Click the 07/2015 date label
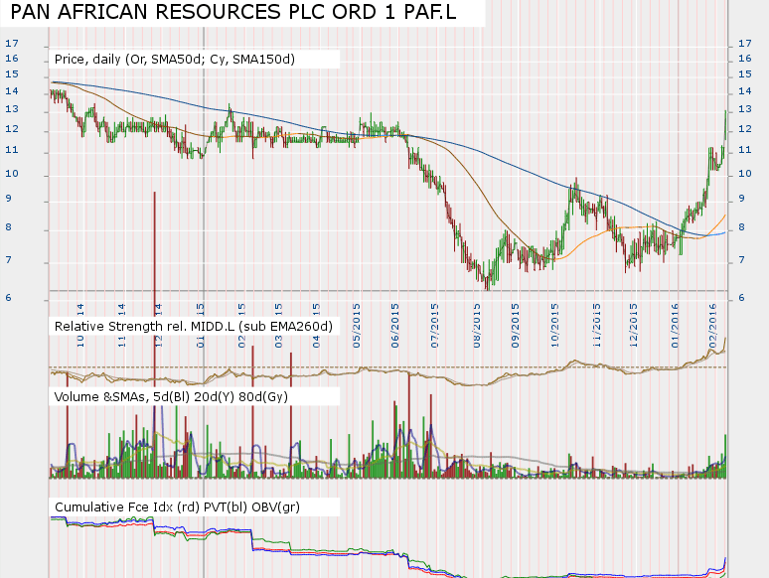This screenshot has height=578, width=769. 435,326
